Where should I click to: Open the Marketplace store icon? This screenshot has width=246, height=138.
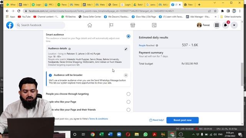(133, 25)
